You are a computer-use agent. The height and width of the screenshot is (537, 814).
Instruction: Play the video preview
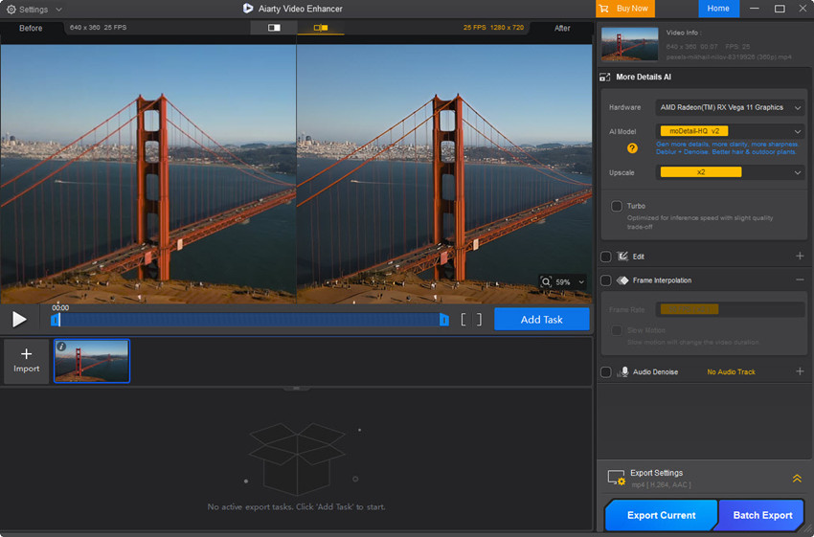[x=19, y=319]
